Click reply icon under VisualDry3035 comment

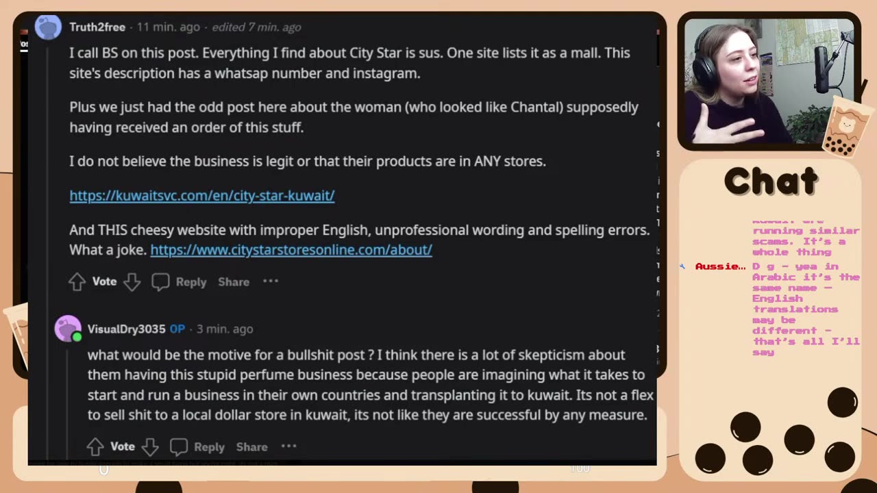[x=179, y=446]
